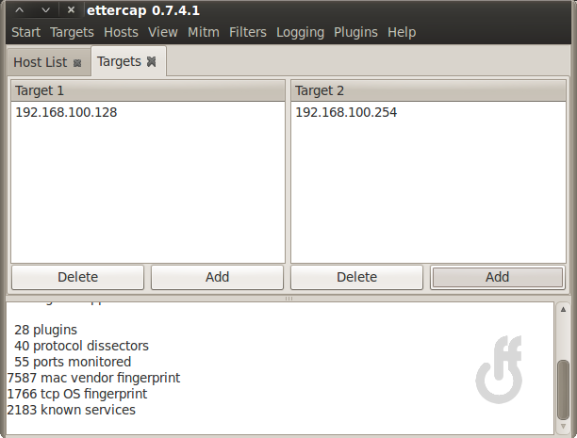Open the Logging menu

point(300,32)
